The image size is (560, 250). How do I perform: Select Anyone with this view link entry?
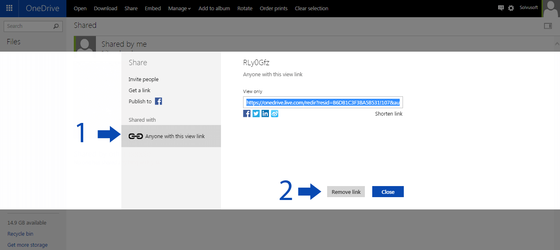(x=171, y=136)
